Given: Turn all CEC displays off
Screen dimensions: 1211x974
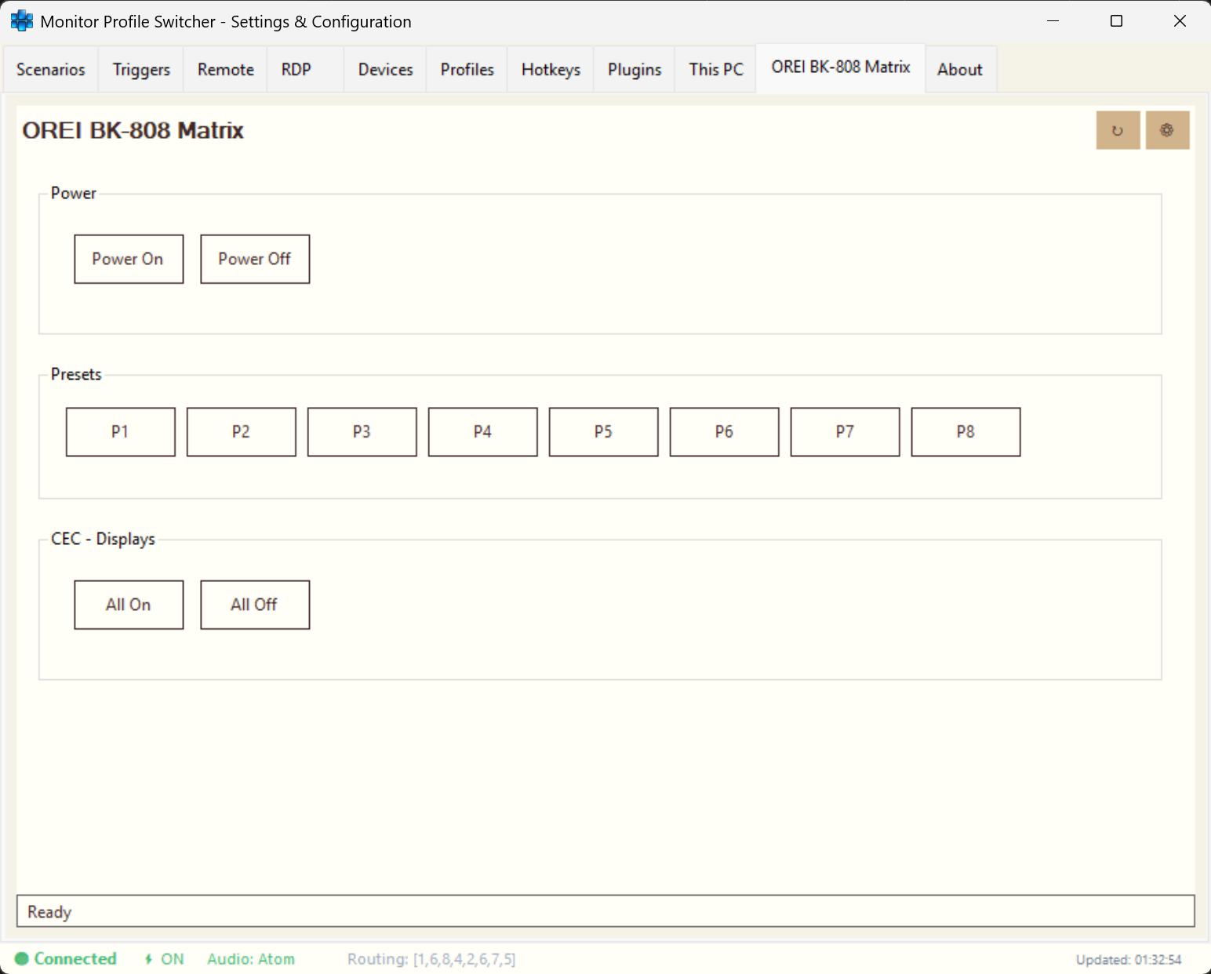Looking at the screenshot, I should click(x=254, y=604).
